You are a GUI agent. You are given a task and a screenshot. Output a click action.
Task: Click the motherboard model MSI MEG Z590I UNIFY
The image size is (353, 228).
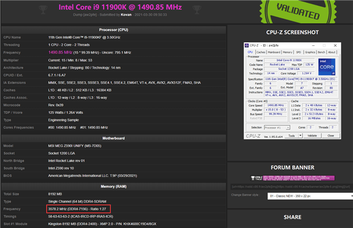pyautogui.click(x=75, y=146)
